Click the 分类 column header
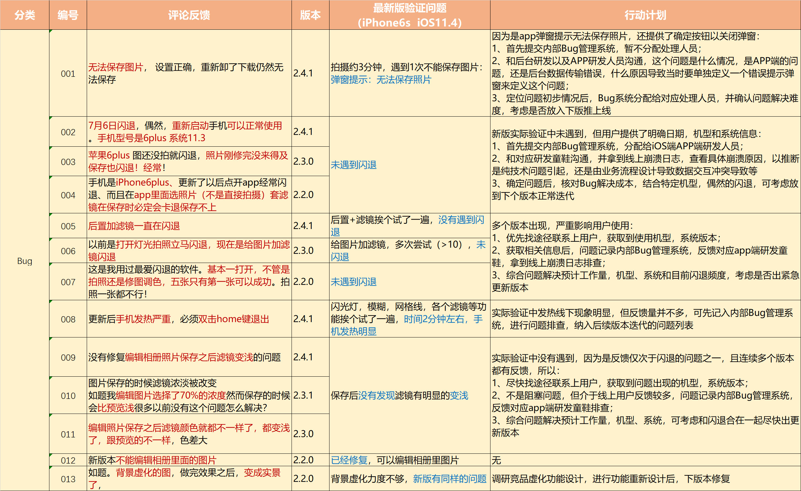The image size is (801, 491). (25, 15)
